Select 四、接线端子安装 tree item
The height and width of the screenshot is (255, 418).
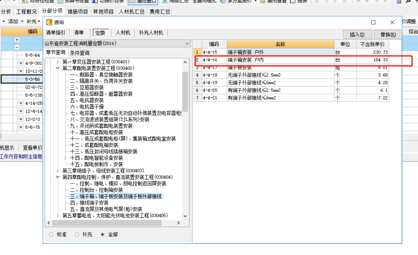[90, 203]
